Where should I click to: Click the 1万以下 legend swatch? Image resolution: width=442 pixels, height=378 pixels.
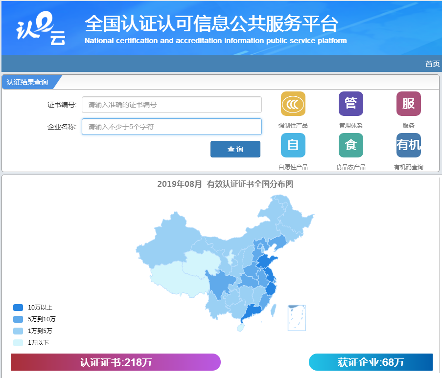click(x=18, y=342)
